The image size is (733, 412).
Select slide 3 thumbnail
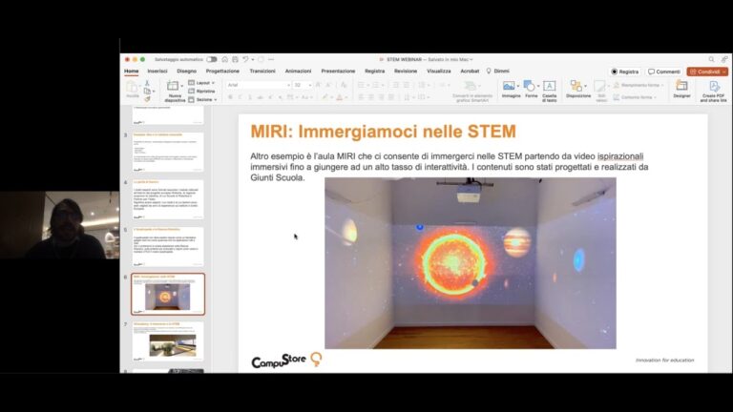[x=168, y=152]
